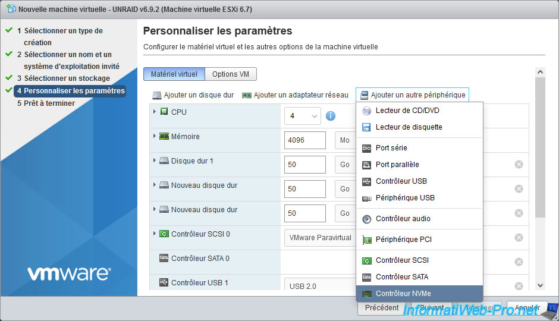This screenshot has height=321, width=559.
Task: Delete the second Nouveau disque dur entry
Action: click(x=519, y=213)
